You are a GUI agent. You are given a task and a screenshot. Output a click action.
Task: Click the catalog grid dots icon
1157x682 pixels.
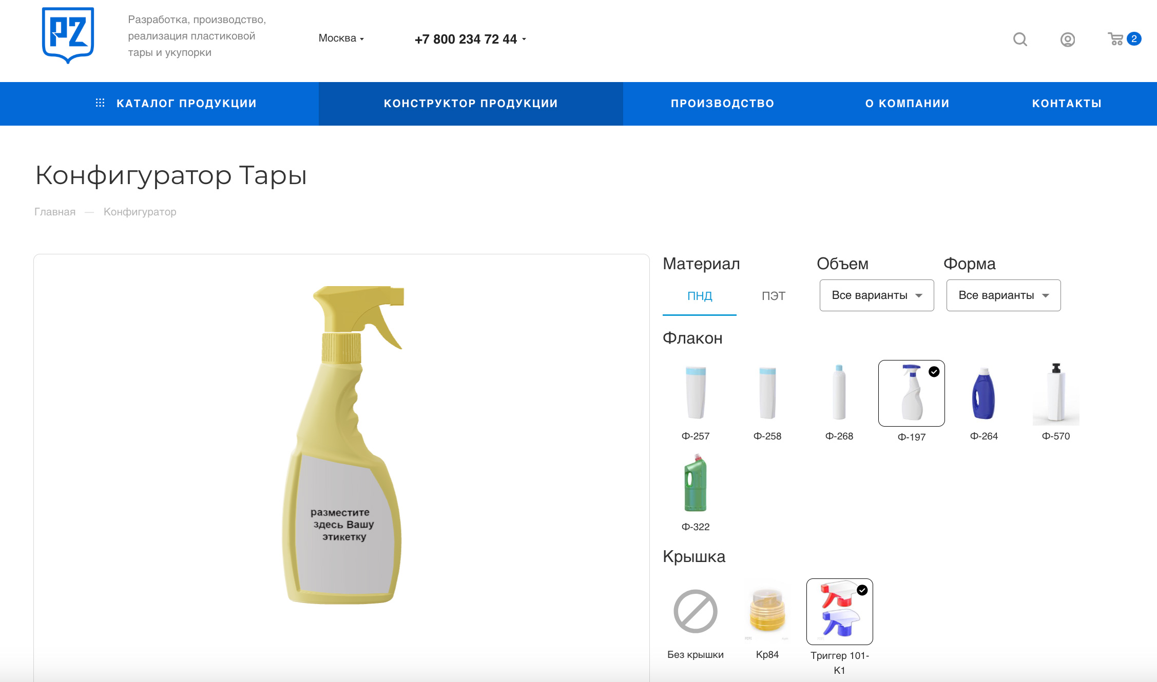[100, 103]
